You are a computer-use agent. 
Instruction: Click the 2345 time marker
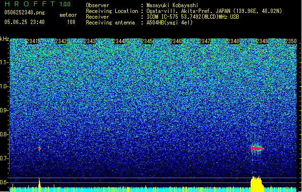coord(147,41)
